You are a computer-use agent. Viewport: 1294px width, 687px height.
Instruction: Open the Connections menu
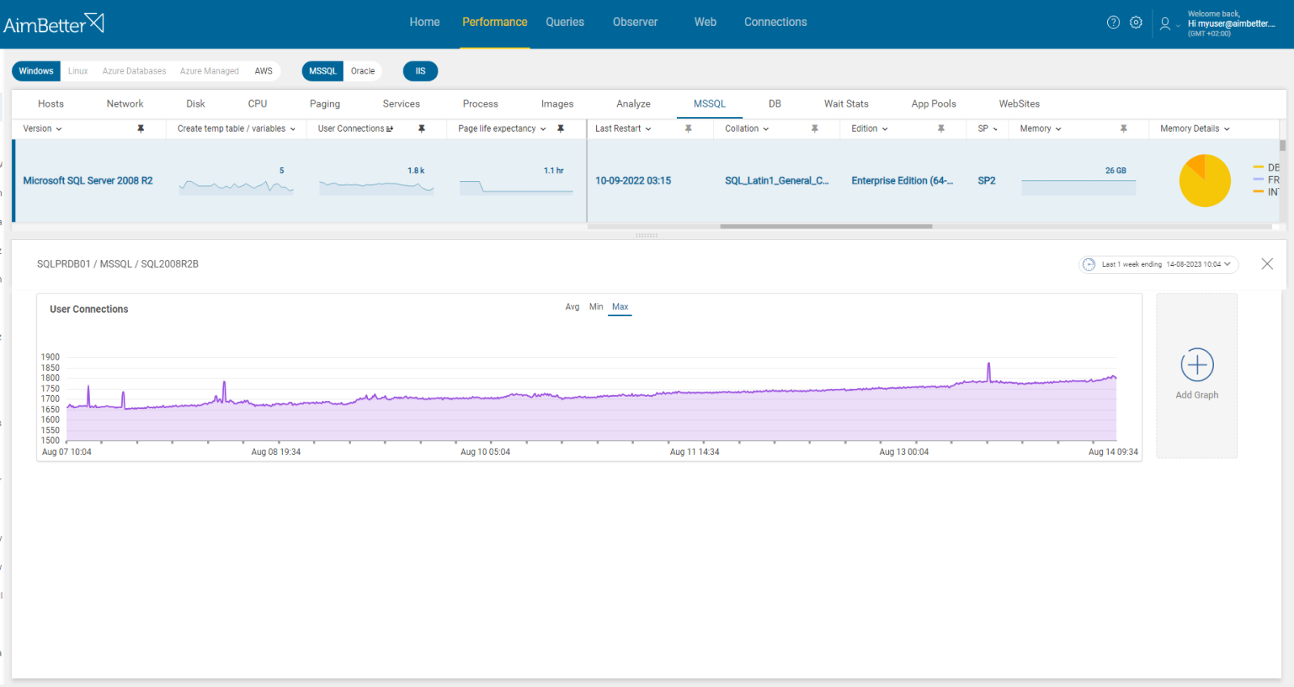(x=776, y=23)
